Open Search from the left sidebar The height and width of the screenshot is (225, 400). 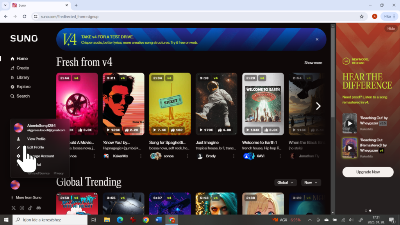23,96
